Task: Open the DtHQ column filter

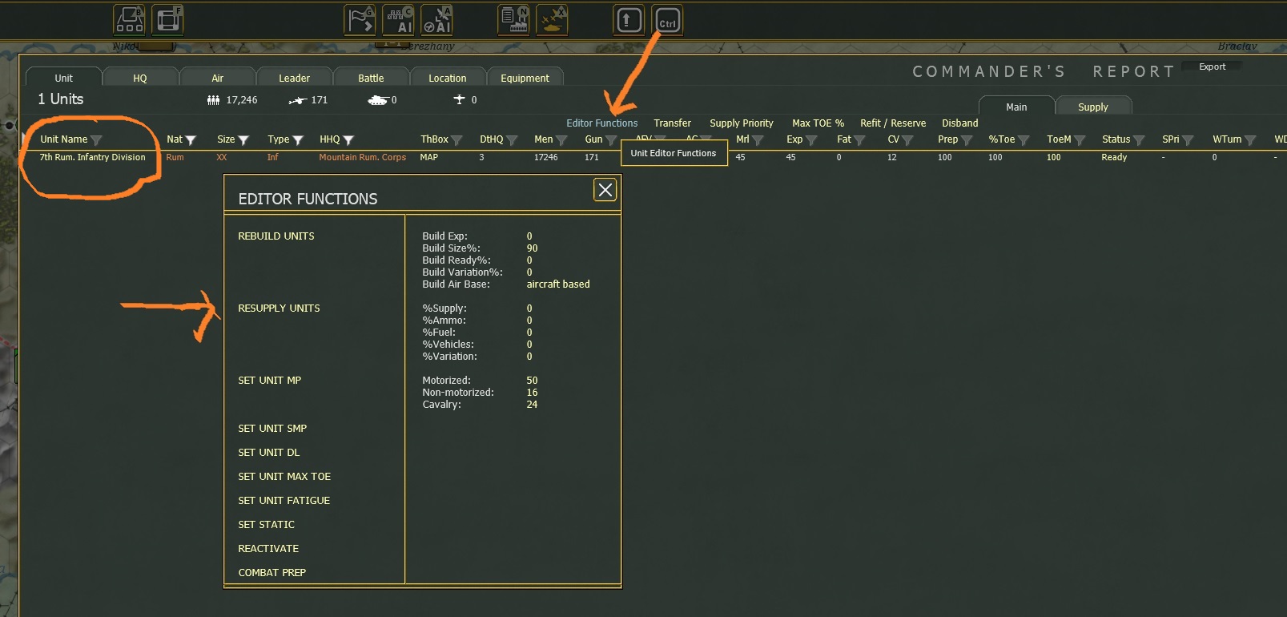Action: click(x=512, y=140)
